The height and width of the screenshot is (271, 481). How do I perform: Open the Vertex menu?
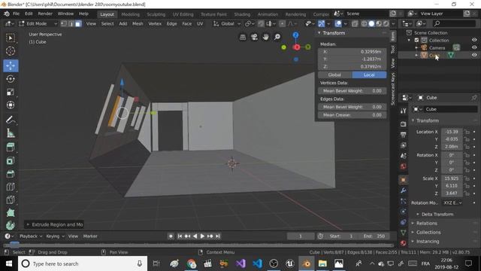(x=155, y=23)
